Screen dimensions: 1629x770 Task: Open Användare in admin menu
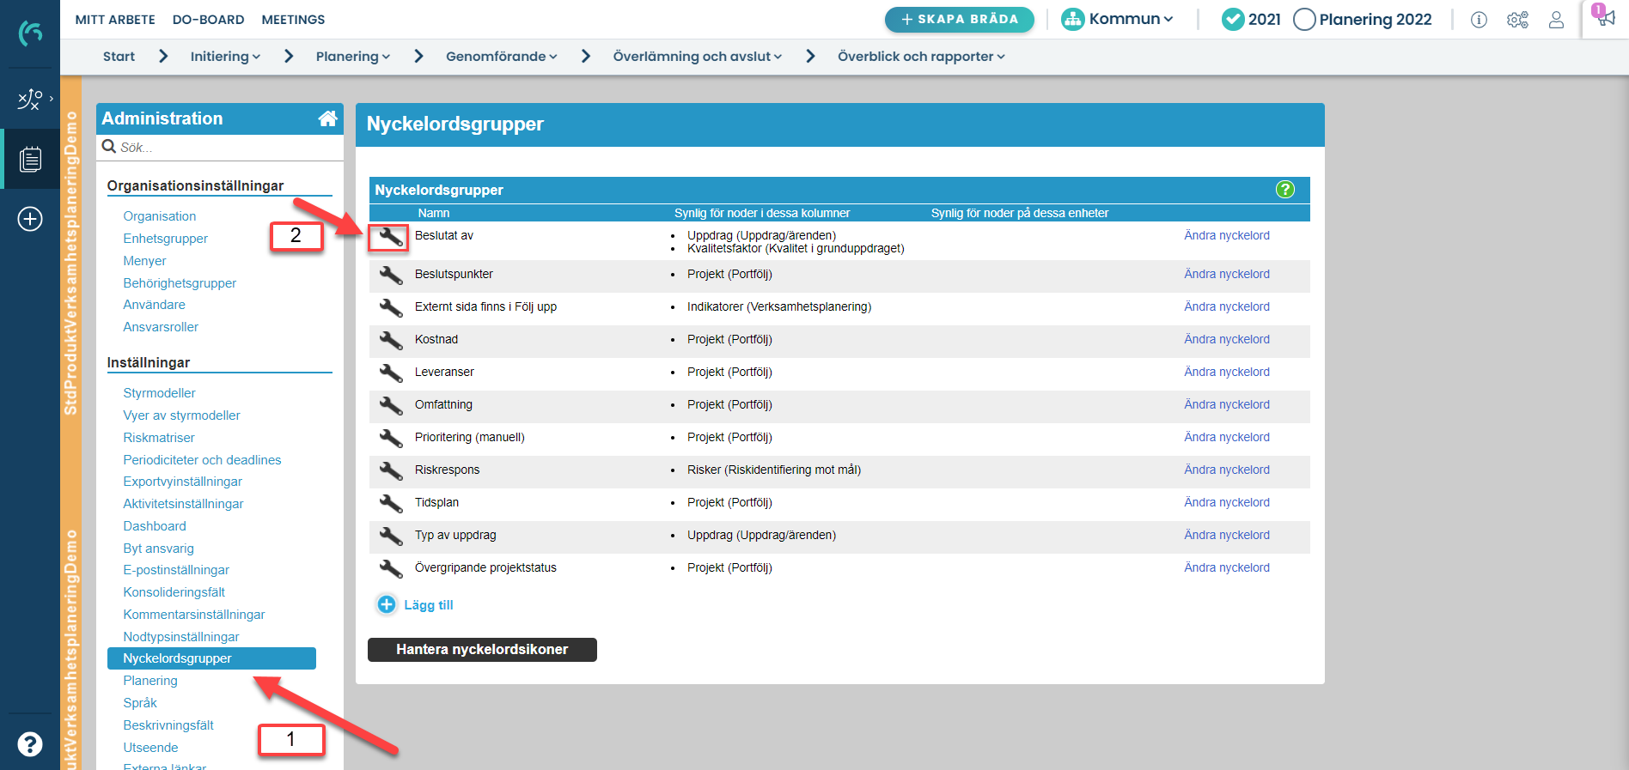click(x=154, y=305)
